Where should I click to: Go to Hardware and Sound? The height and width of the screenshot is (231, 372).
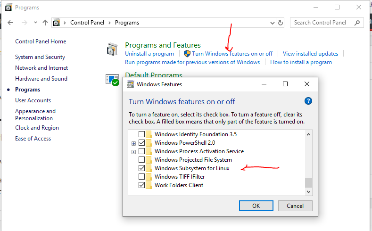[41, 79]
